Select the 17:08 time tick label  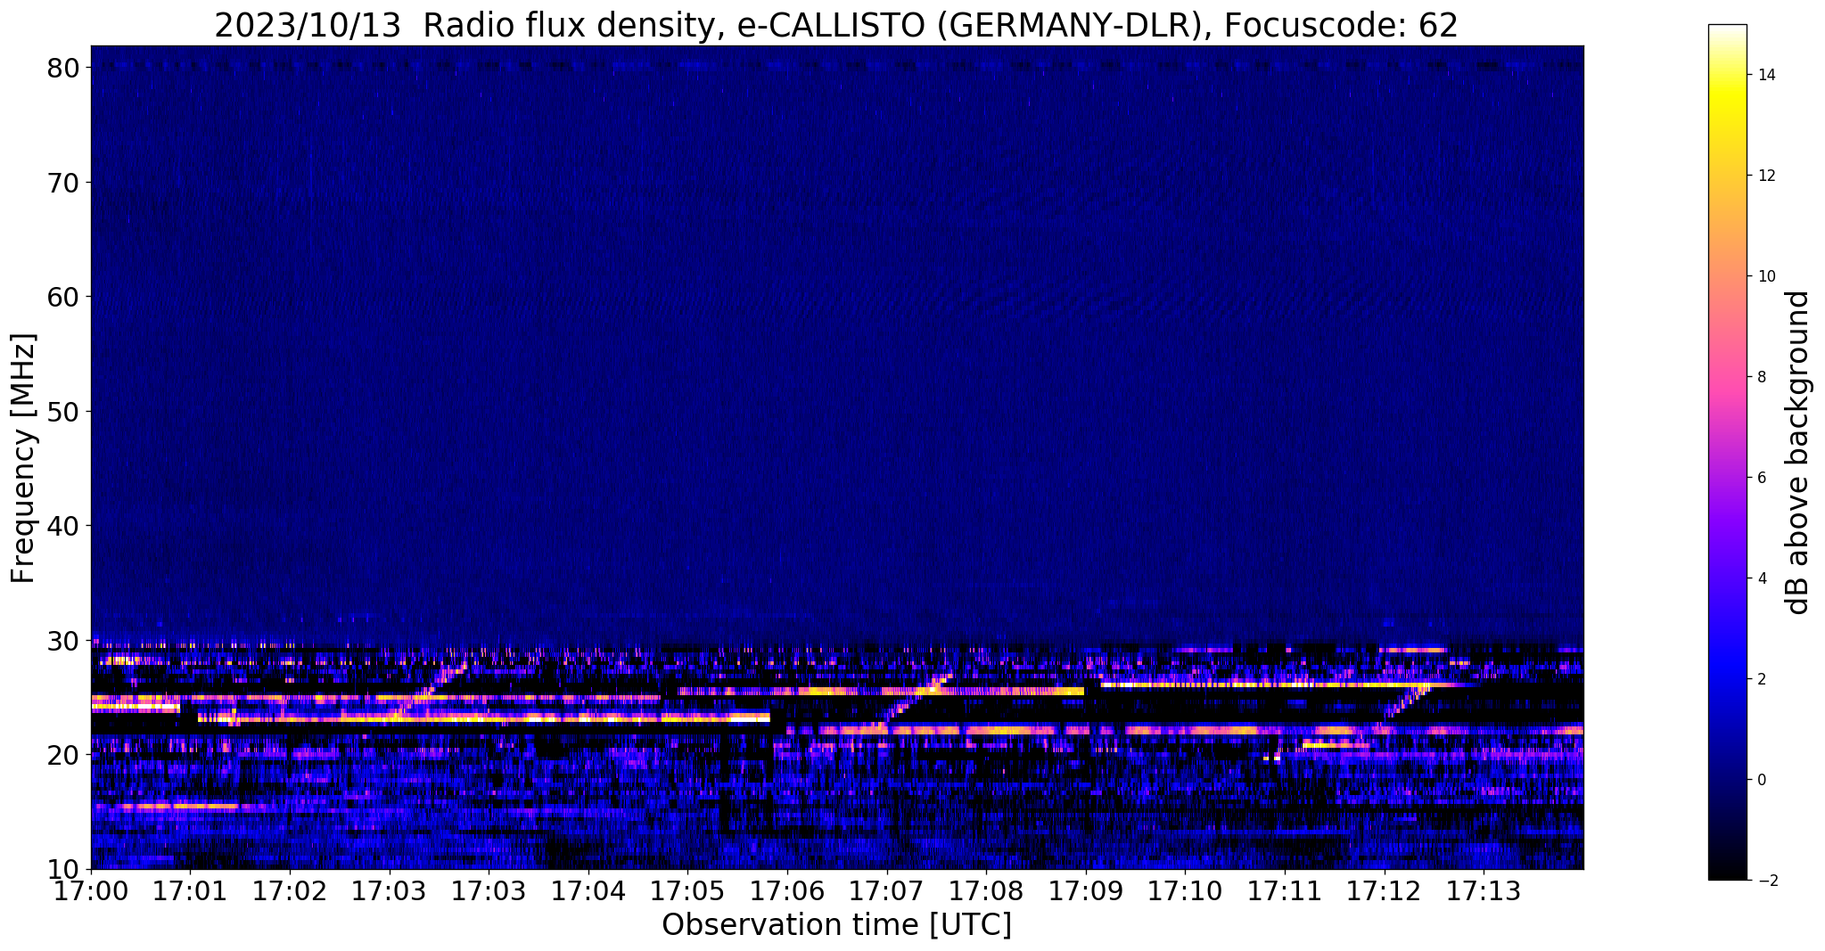tap(986, 891)
